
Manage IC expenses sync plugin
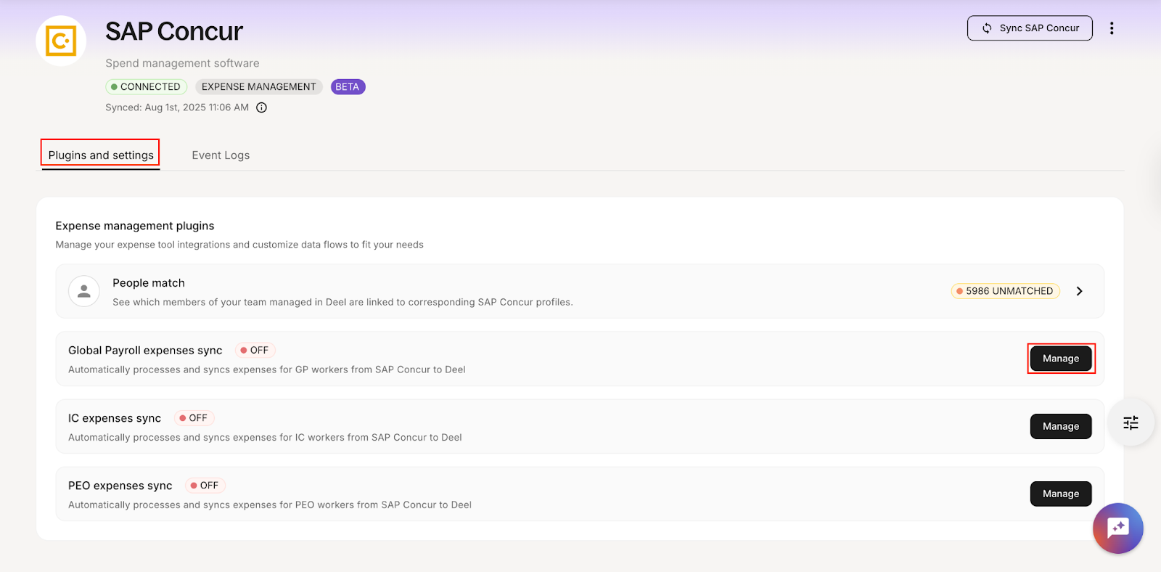(1060, 426)
